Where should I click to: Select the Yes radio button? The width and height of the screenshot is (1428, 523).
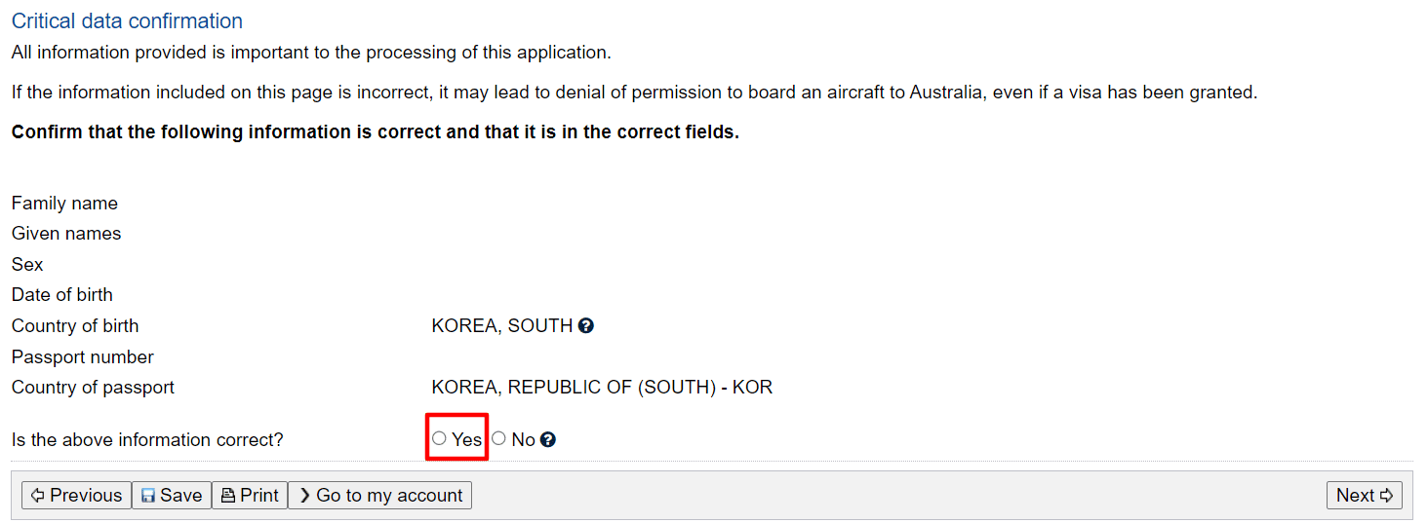439,439
